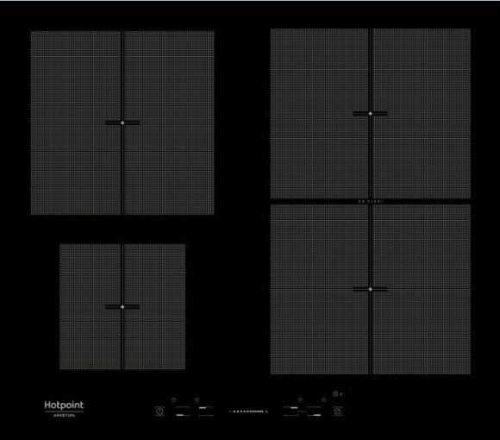
Task: Select the front-left zone selector key
Action: pyautogui.click(x=183, y=412)
